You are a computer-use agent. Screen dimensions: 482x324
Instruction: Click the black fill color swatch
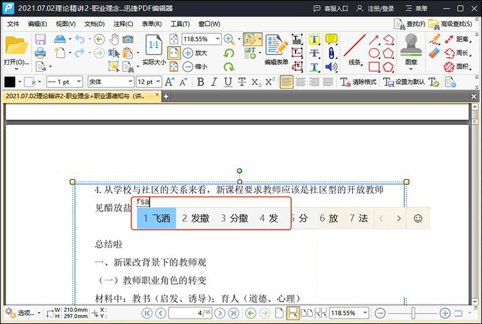10,82
